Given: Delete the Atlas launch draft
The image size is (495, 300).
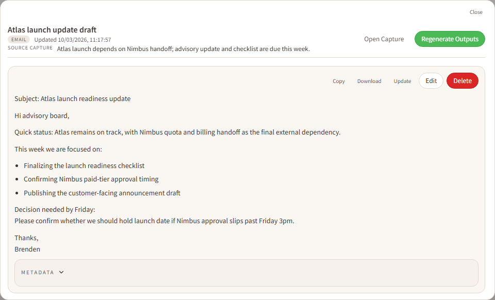Looking at the screenshot, I should 462,80.
